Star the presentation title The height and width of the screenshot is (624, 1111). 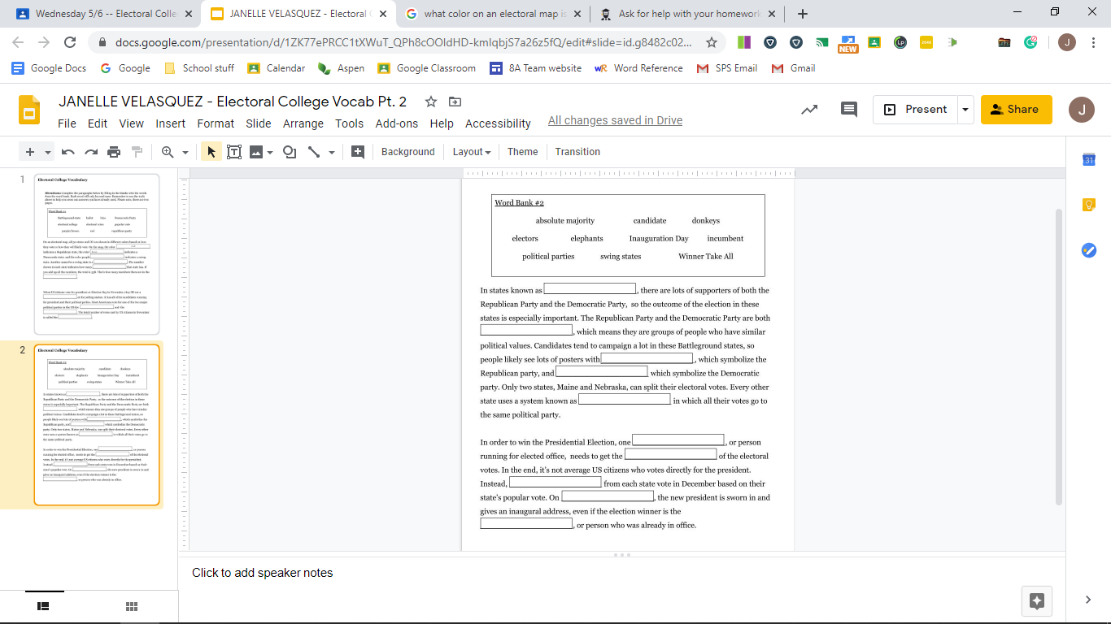pos(431,102)
